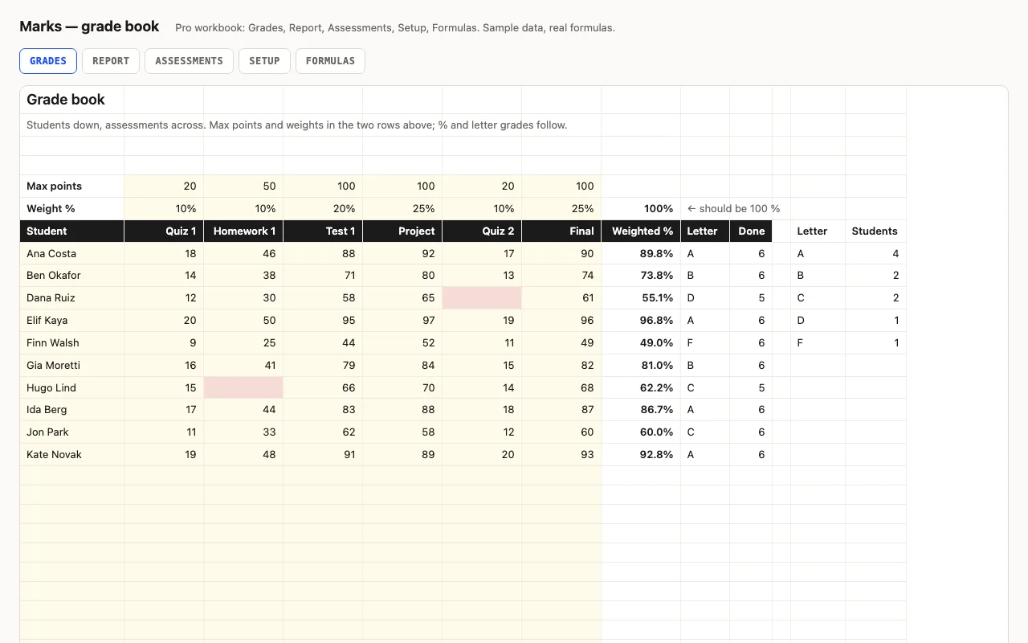Click the Weight % row label

(72, 209)
